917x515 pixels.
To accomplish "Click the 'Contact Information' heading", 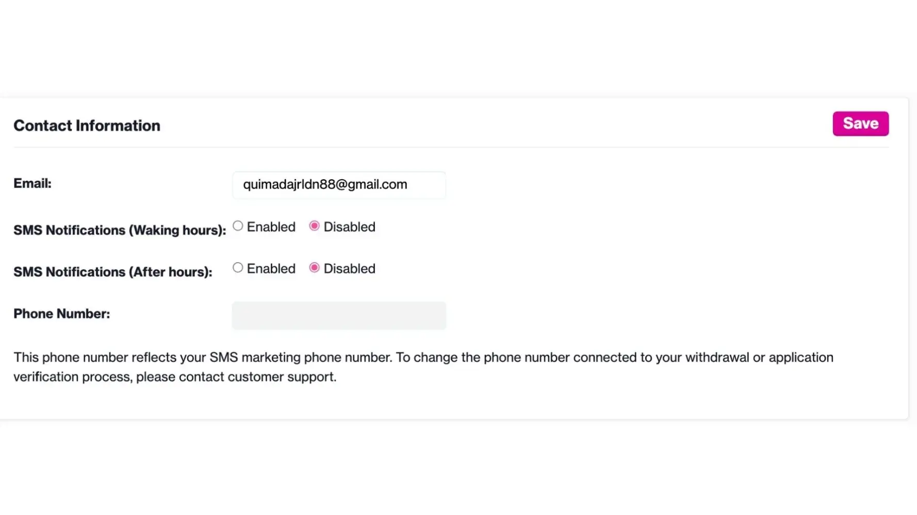I will [x=87, y=126].
